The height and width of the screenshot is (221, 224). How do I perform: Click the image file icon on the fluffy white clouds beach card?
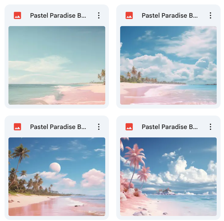pos(129,15)
